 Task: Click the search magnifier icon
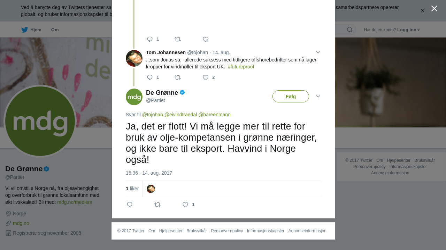pyautogui.click(x=349, y=30)
